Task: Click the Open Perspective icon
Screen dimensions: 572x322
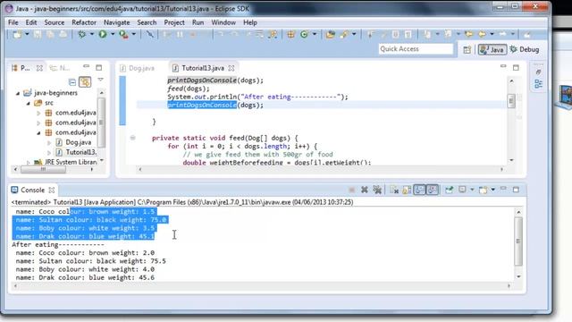Action: 467,50
